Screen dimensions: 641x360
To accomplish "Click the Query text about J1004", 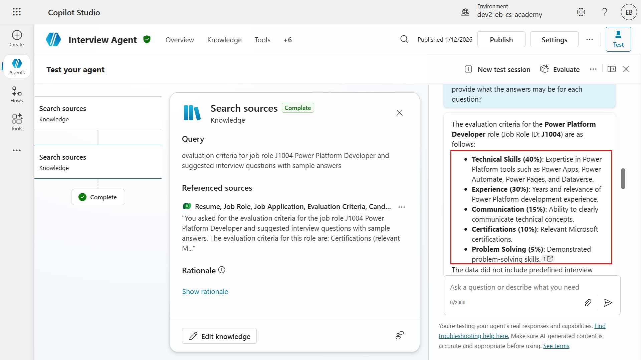I will click(x=285, y=160).
